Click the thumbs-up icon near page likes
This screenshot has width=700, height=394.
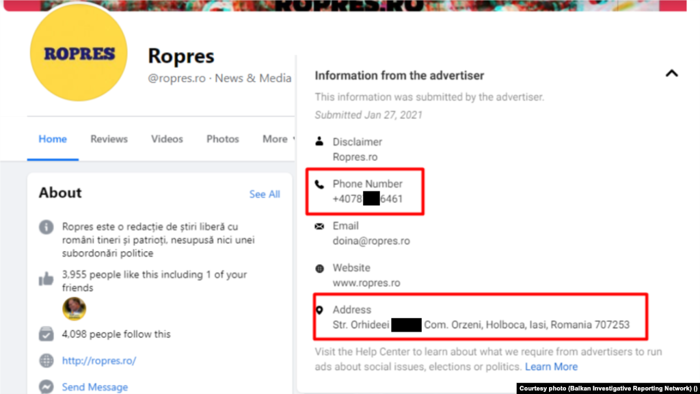click(46, 278)
